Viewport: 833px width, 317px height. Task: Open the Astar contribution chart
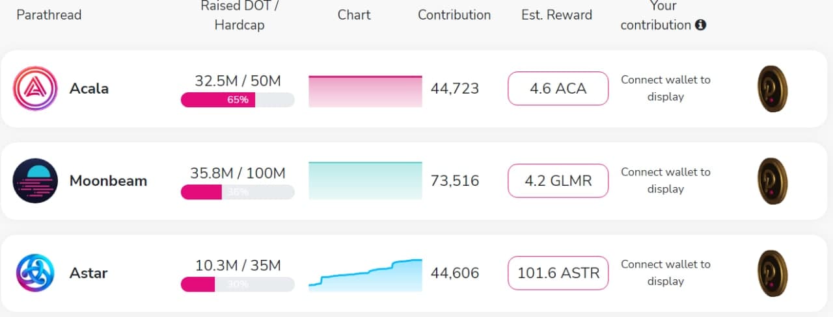coord(365,274)
